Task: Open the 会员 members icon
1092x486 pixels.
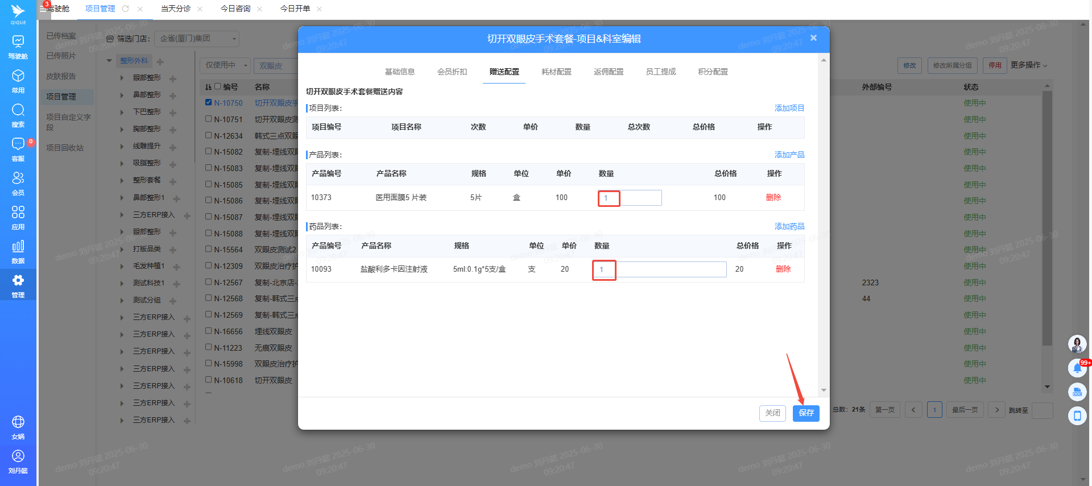Action: pos(18,178)
